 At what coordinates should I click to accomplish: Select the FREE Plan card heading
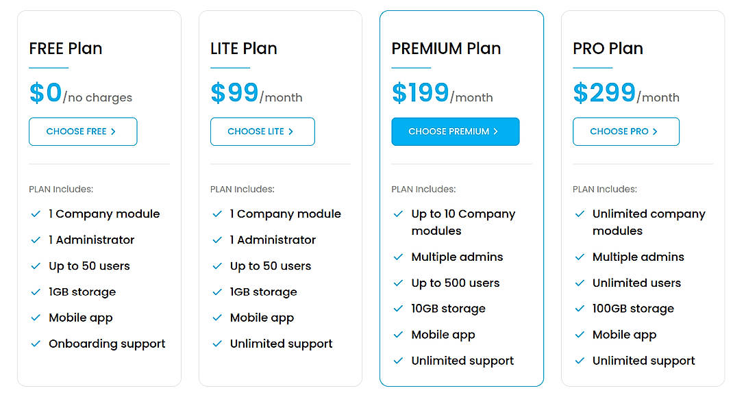pos(66,48)
